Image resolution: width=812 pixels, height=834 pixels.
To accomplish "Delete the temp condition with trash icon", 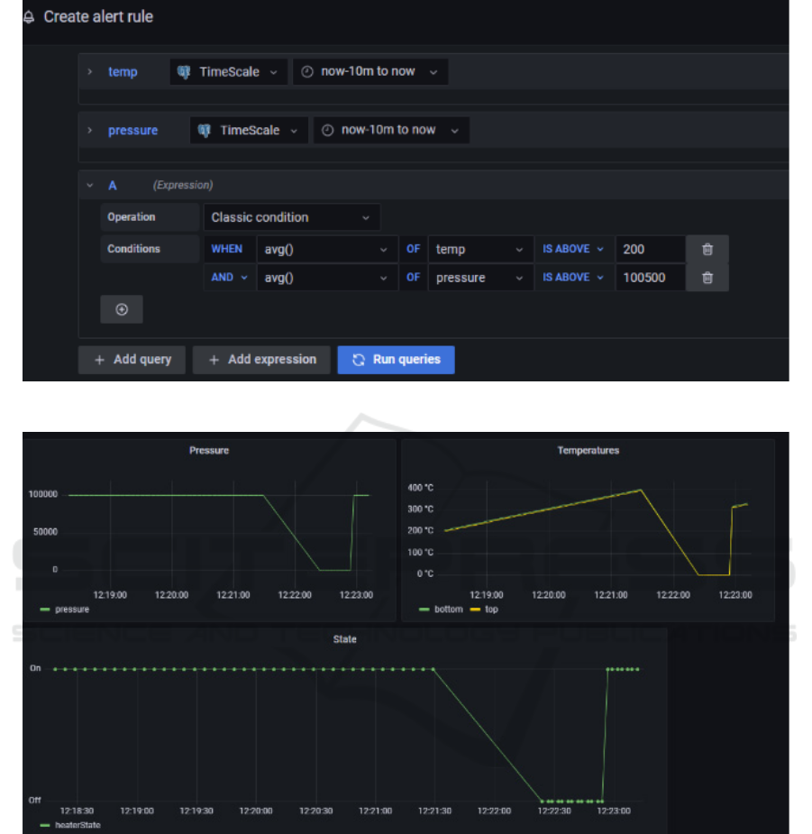I will pos(707,249).
